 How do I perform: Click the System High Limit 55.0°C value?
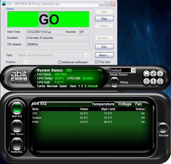click(108, 118)
